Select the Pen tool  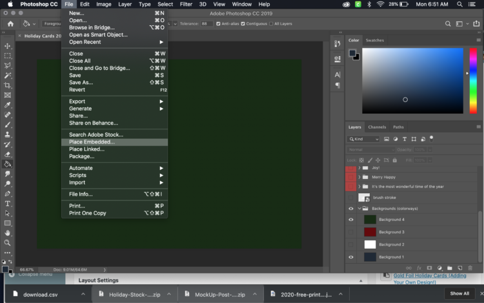click(x=7, y=194)
